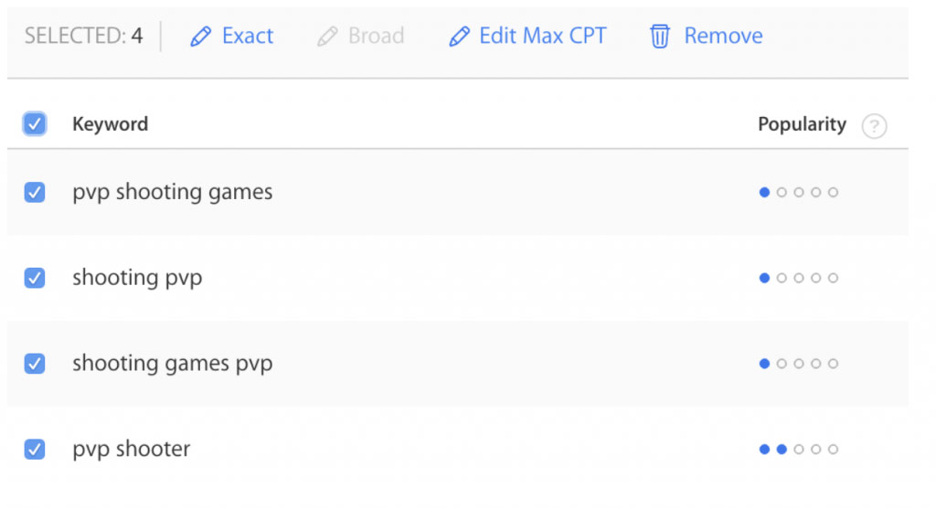936x508 pixels.
Task: Click the pencil icon beside Exact
Action: coord(200,37)
